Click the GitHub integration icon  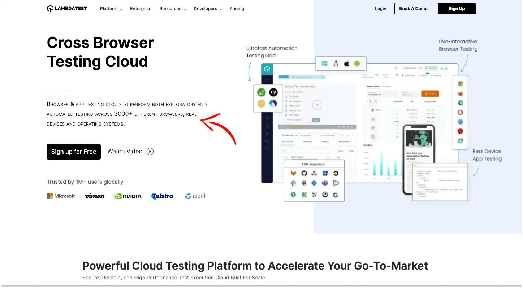(304, 173)
